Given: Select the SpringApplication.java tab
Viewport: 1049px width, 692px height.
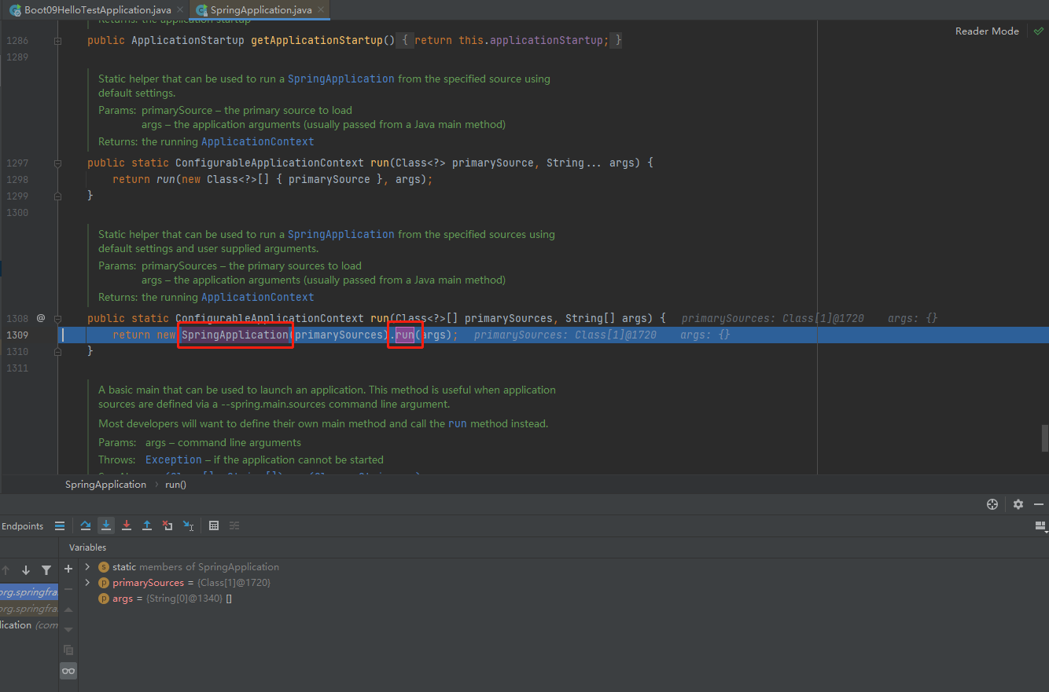Looking at the screenshot, I should tap(261, 10).
